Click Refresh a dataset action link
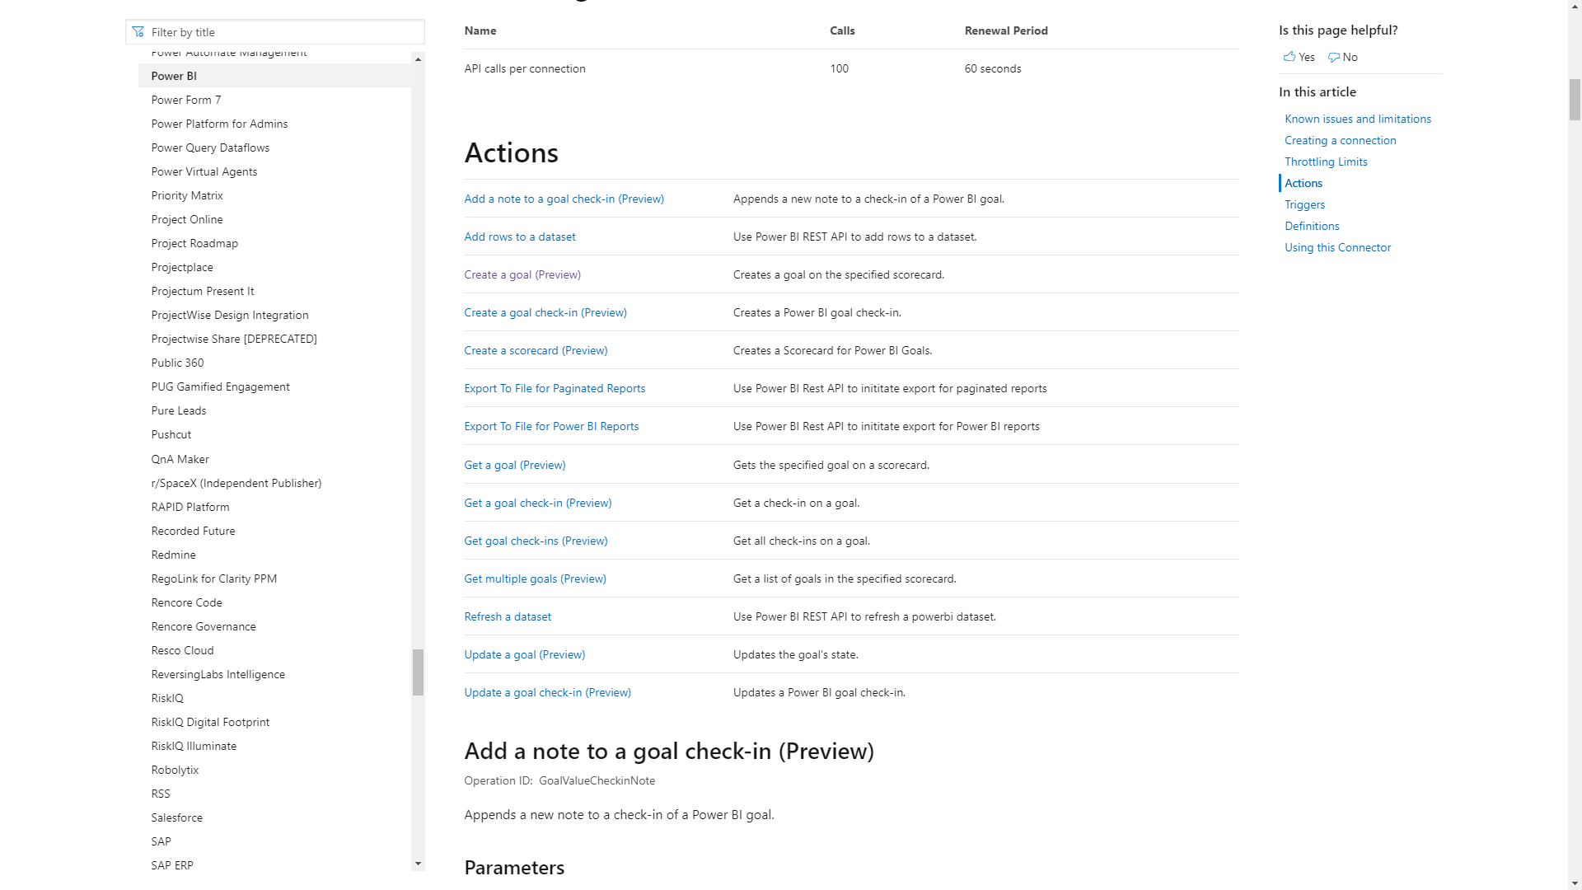 [x=508, y=616]
